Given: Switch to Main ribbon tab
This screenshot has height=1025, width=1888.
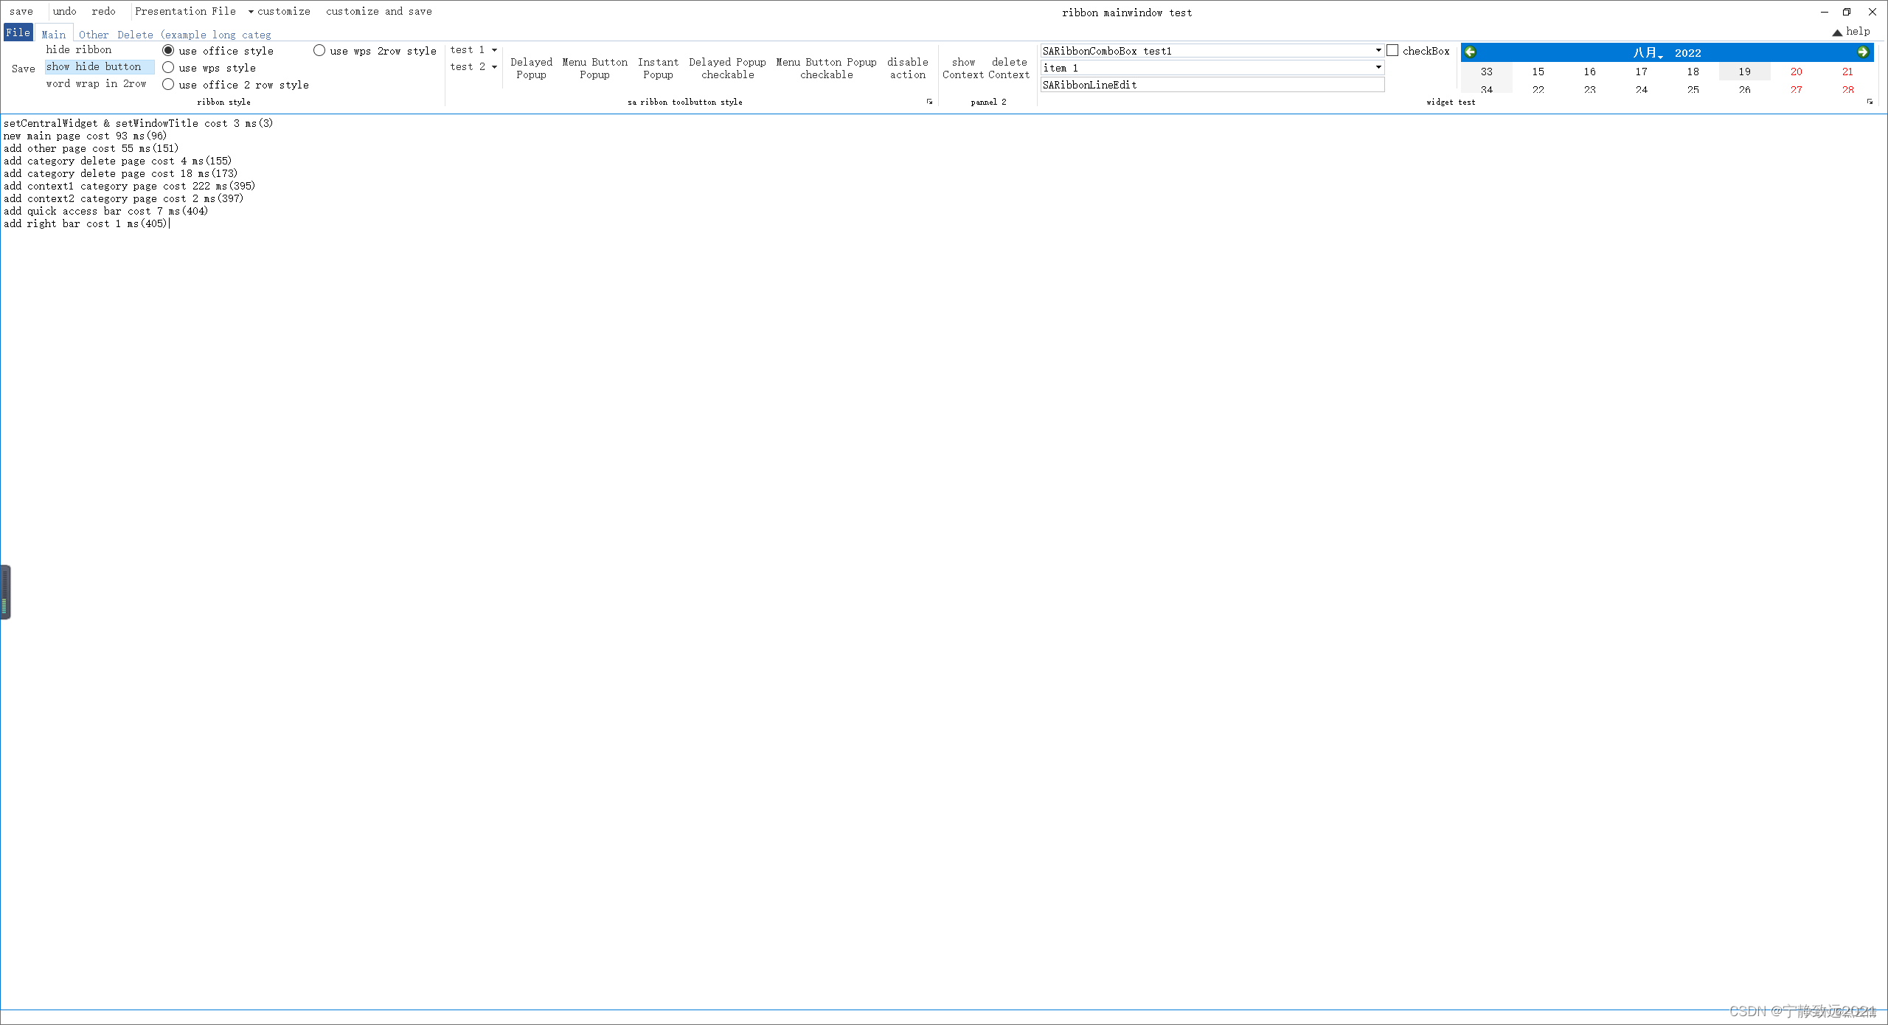Looking at the screenshot, I should click(54, 34).
